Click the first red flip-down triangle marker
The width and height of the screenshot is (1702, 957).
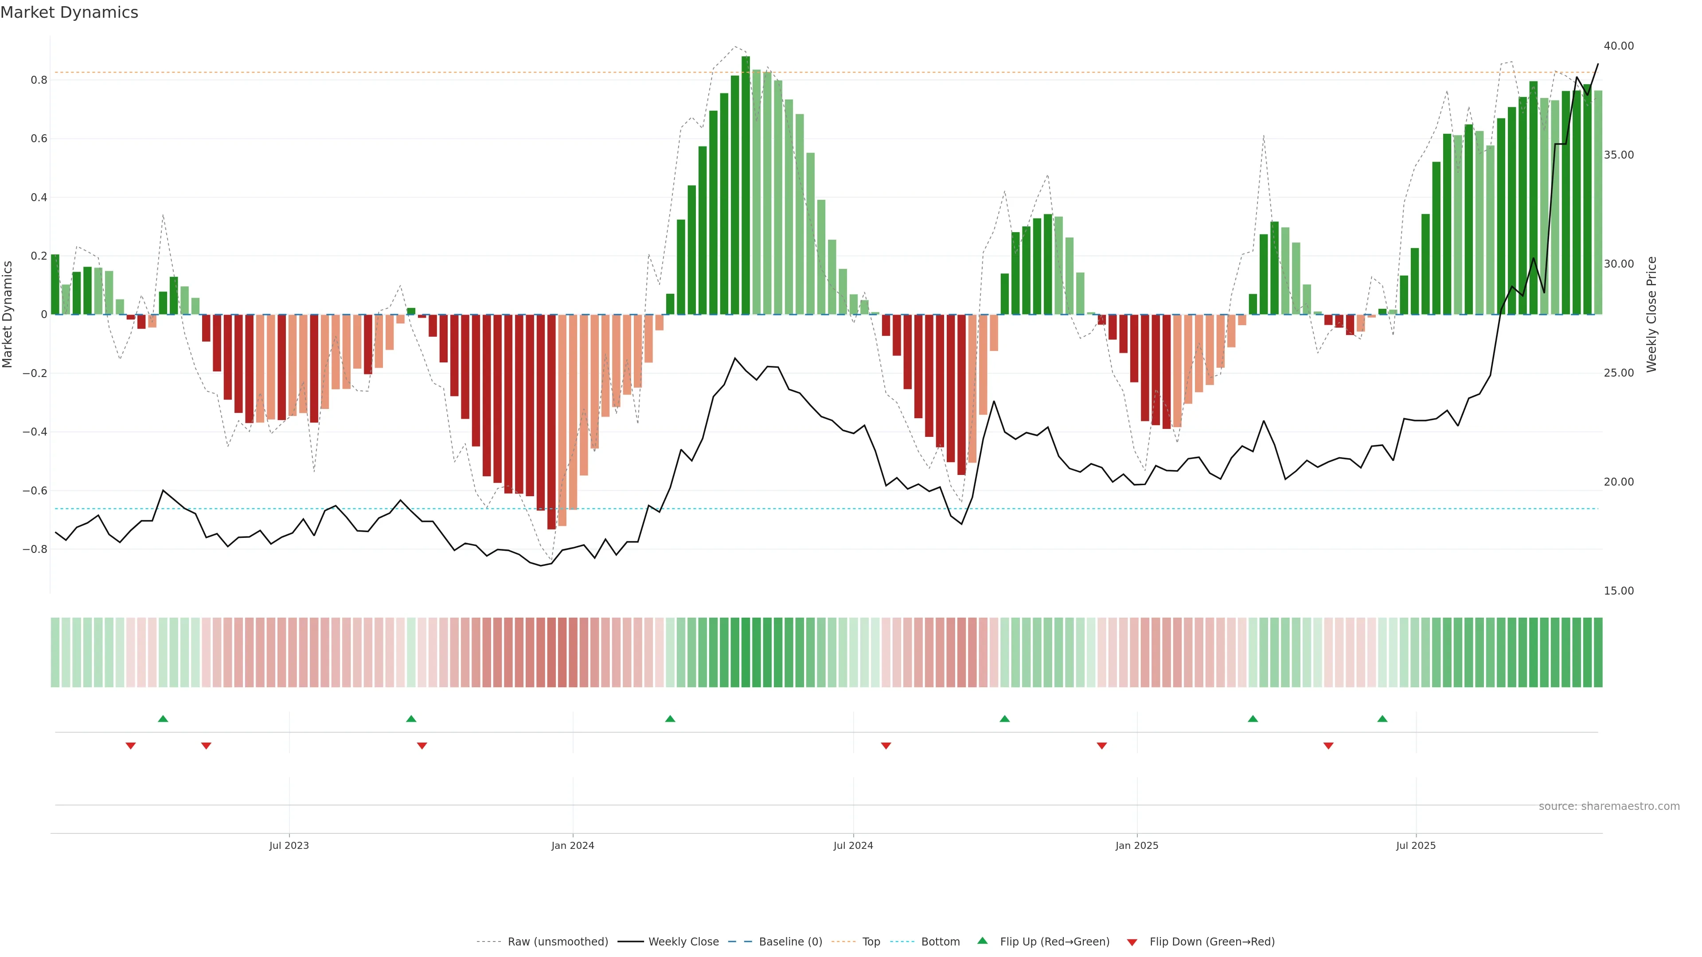[131, 746]
